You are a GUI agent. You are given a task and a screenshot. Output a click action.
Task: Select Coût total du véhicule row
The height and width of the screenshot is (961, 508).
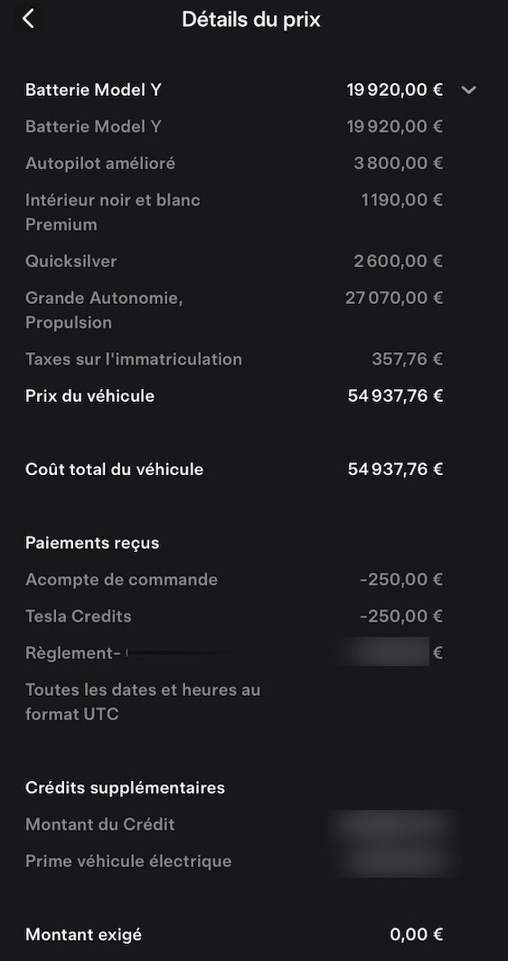click(x=234, y=470)
